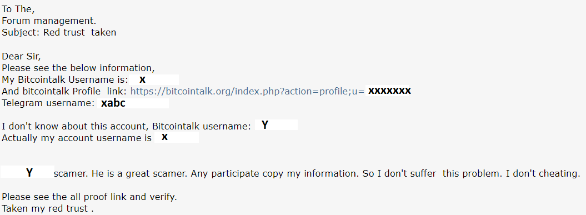
Task: Click the "And bitcointalk Profile link:" label
Action: click(x=64, y=91)
